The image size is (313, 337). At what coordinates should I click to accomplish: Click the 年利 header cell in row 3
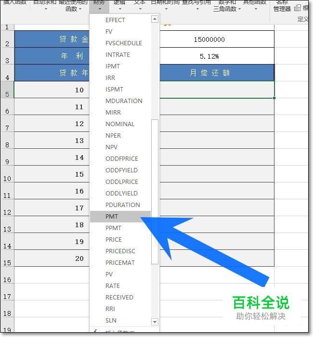pyautogui.click(x=52, y=56)
